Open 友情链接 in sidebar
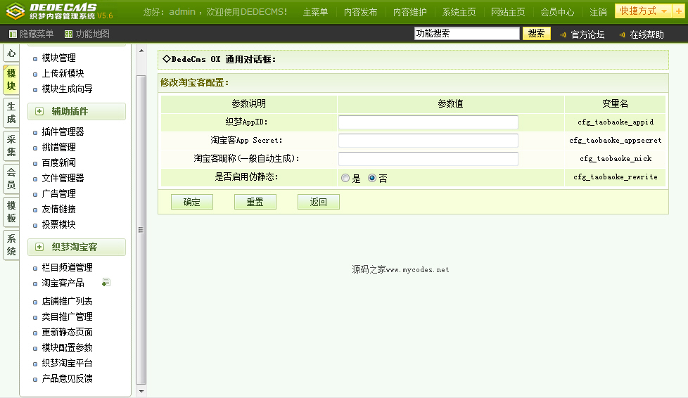The image size is (688, 398). [x=59, y=210]
